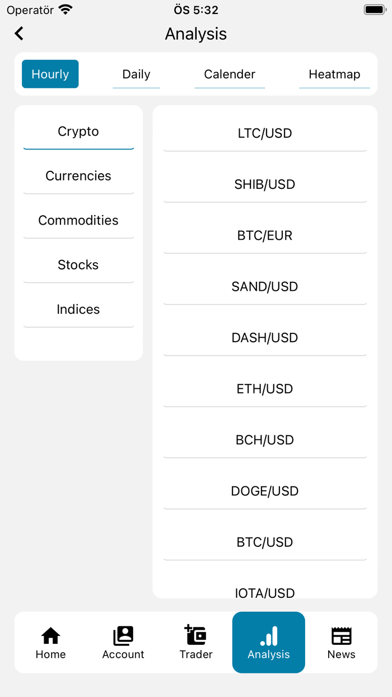This screenshot has height=697, width=392.
Task: Open the Commodities category
Action: point(78,220)
